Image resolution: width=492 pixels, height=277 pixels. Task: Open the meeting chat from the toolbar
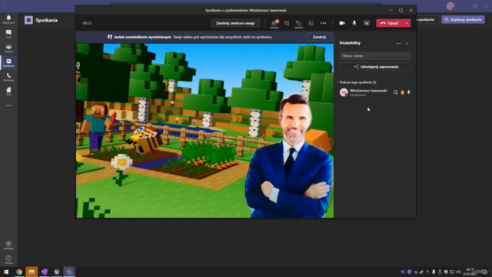(287, 23)
